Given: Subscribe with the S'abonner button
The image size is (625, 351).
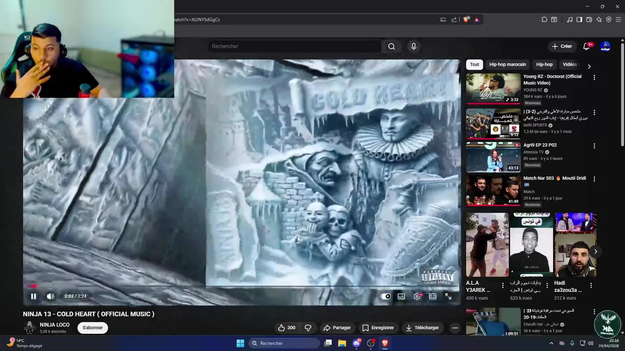Looking at the screenshot, I should (93, 328).
